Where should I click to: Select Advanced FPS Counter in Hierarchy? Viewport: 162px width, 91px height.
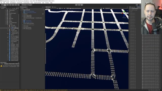(x=30, y=12)
